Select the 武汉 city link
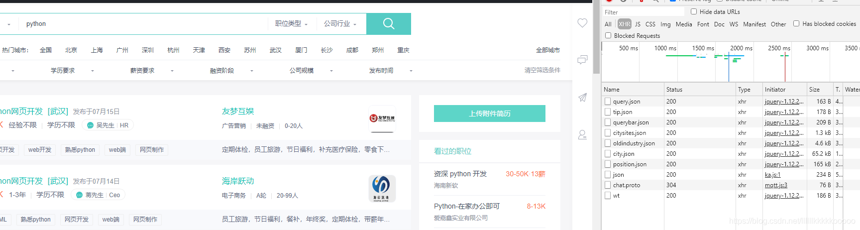860x230 pixels. [276, 50]
